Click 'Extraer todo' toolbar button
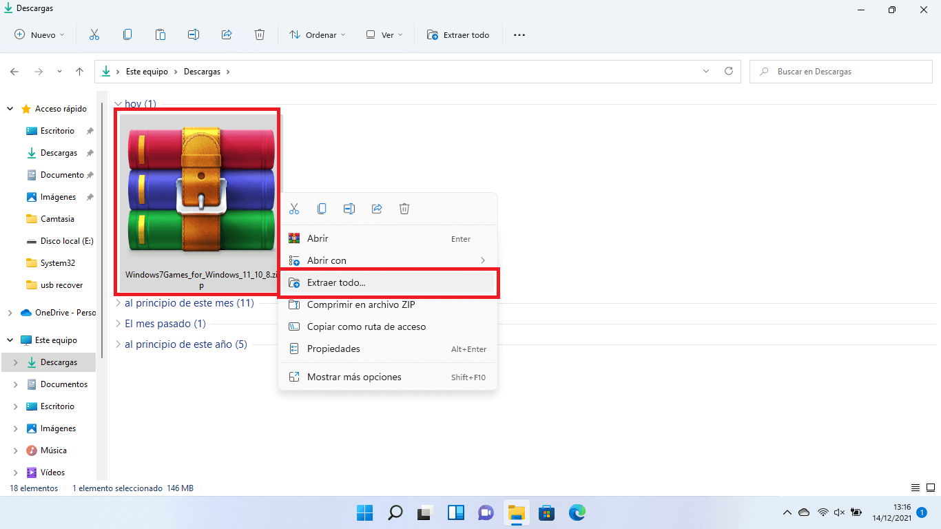 coord(458,34)
